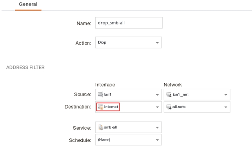Expand the Source Interface dropdown arrow

coord(157,95)
